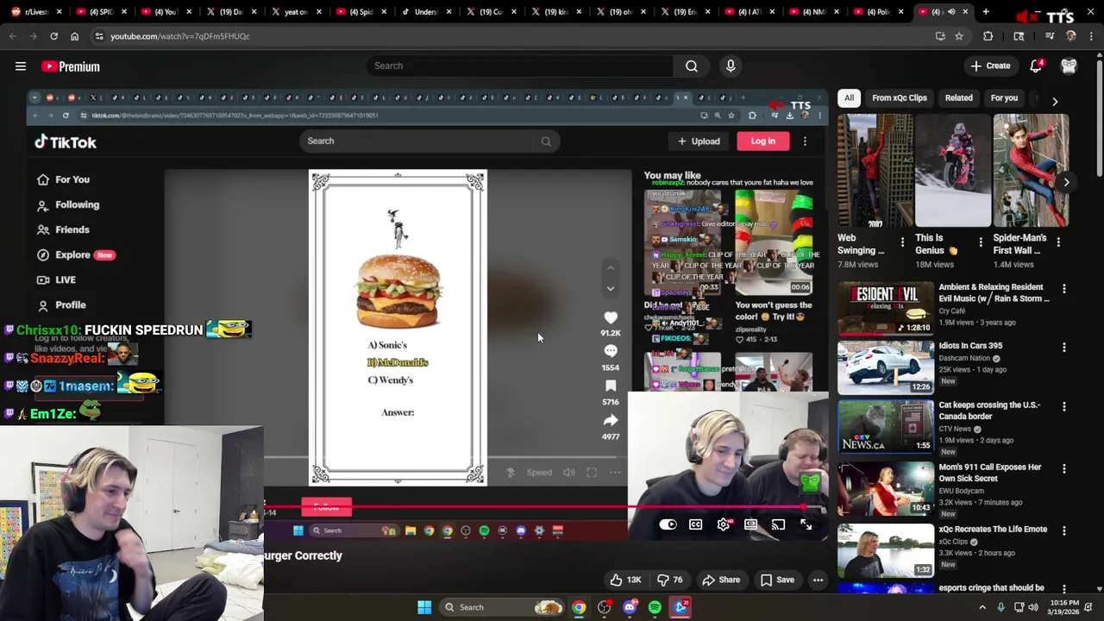Image resolution: width=1104 pixels, height=621 pixels.
Task: Open Chrome media controls icon
Action: pyautogui.click(x=1050, y=36)
